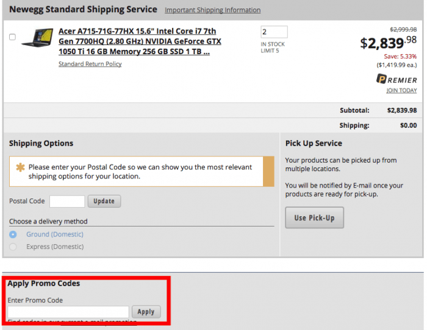Apply the promo code with Apply button
Image resolution: width=427 pixels, height=330 pixels.
pyautogui.click(x=146, y=312)
